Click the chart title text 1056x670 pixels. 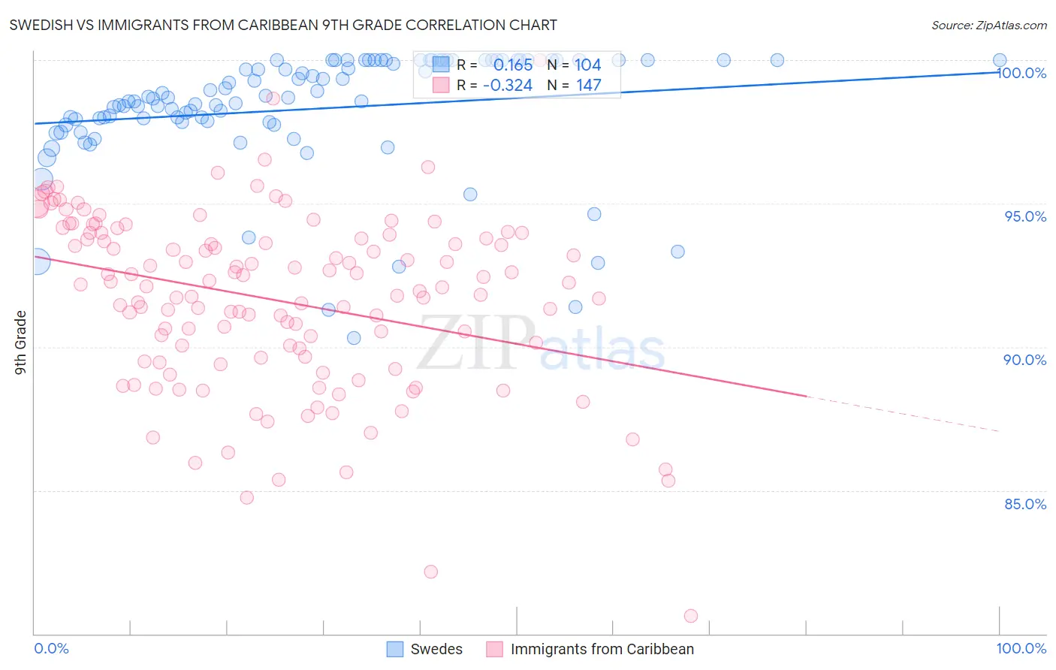[x=283, y=25]
